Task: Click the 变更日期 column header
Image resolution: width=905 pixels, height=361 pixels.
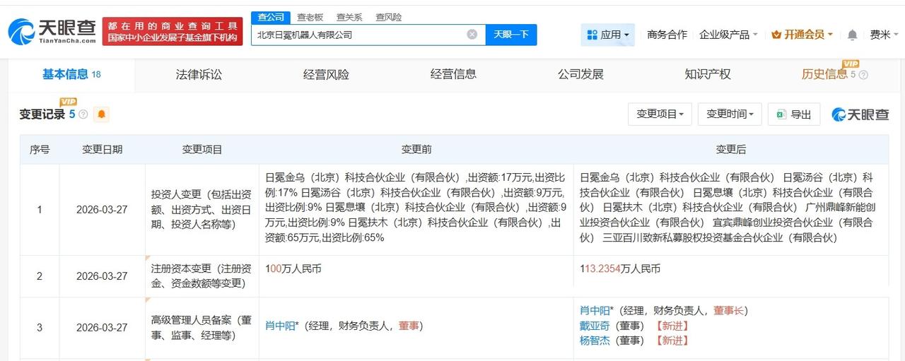Action: click(102, 150)
